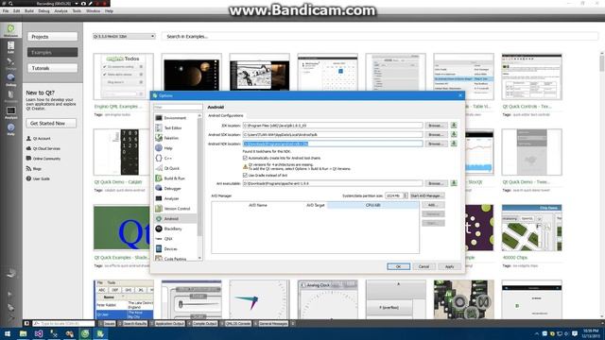Open Issues output pane
This screenshot has width=605, height=340.
point(107,323)
